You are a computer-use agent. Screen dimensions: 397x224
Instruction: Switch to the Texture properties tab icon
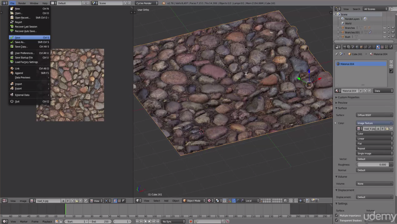click(x=382, y=47)
